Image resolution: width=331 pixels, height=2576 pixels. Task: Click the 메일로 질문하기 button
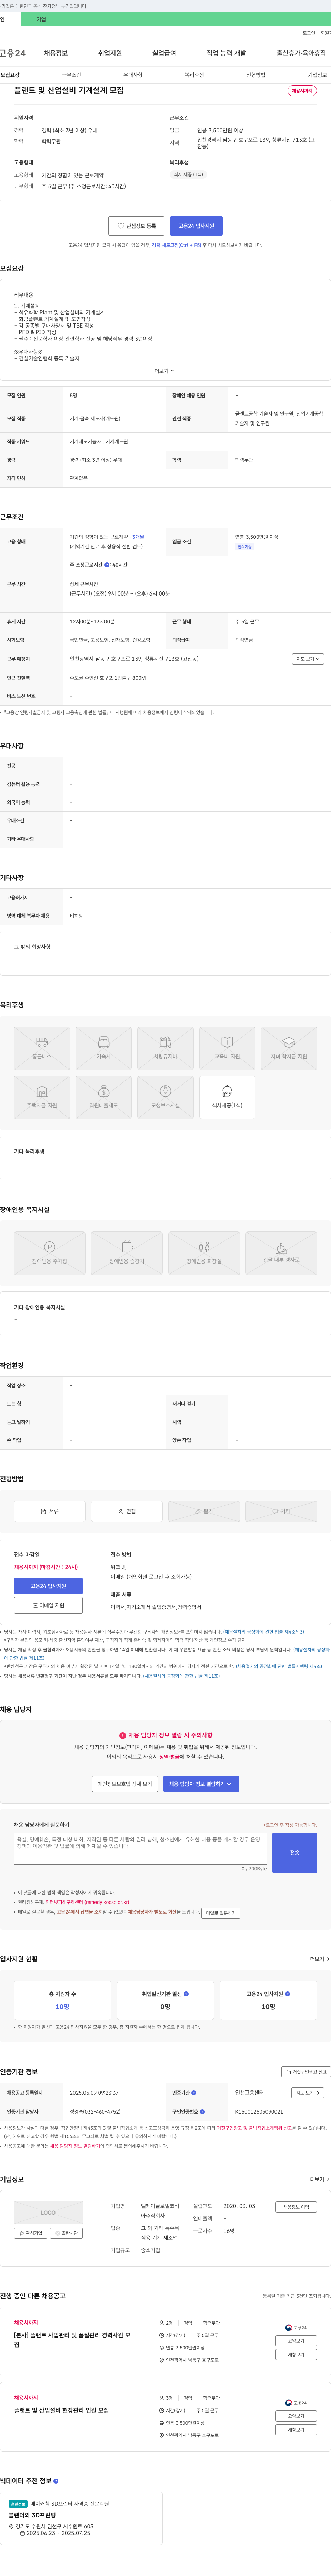click(x=221, y=1913)
